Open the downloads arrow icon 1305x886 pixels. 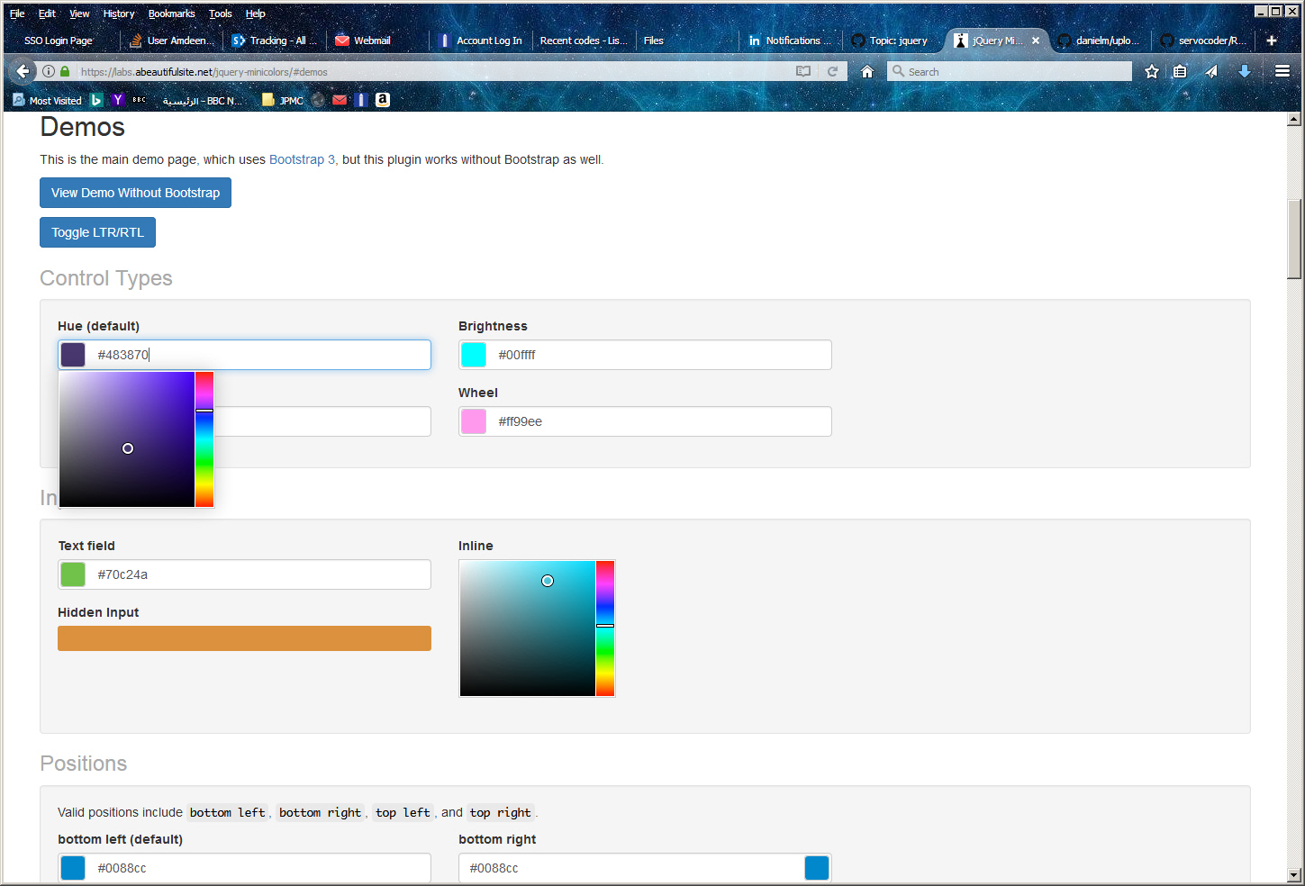pos(1244,71)
